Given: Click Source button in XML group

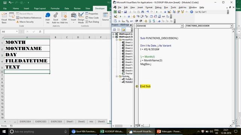Looking at the screenshot, I should tap(105, 17).
